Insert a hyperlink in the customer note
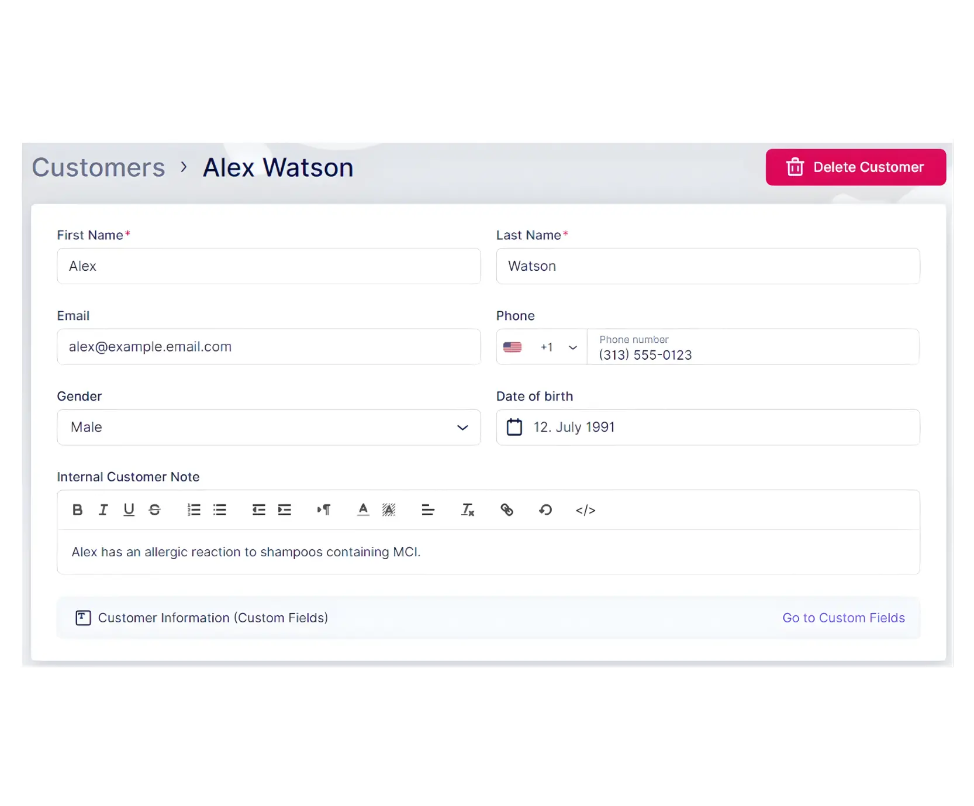 click(507, 509)
